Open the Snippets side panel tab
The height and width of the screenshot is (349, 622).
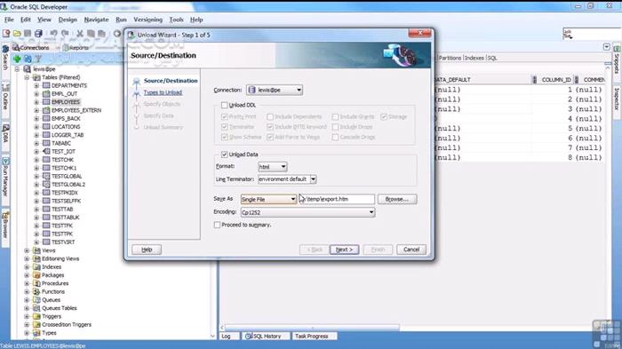tap(617, 59)
